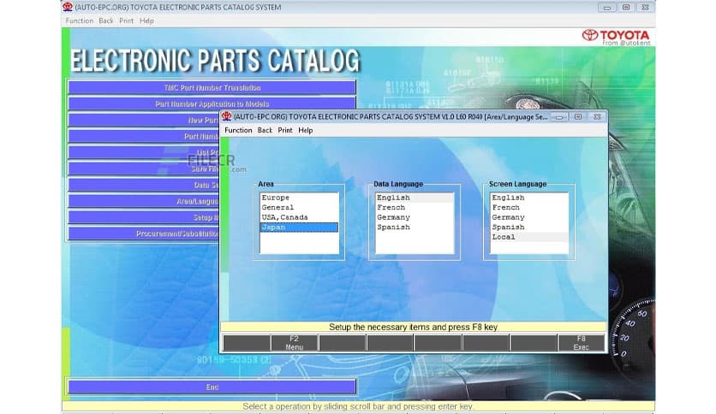Pick Germany in the Screen Language list
This screenshot has width=716, height=414.
click(x=508, y=217)
